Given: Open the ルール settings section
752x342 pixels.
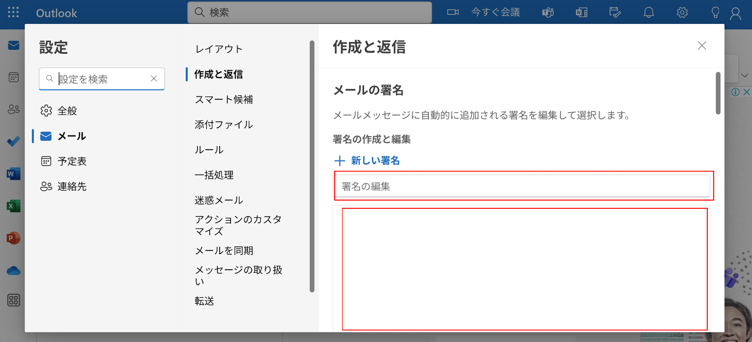Looking at the screenshot, I should 209,150.
